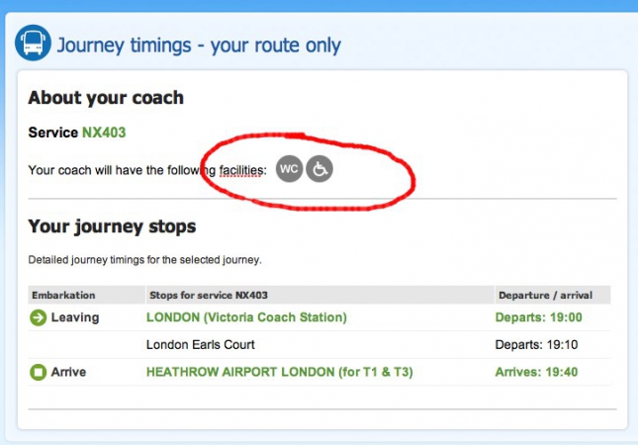Screen dimensions: 638x445
Task: Open the NX403 service link
Action: tap(104, 133)
